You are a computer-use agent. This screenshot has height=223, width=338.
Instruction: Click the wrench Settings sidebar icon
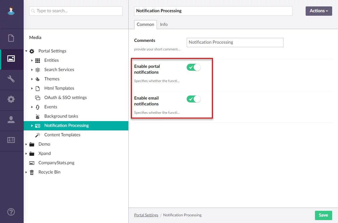(x=11, y=79)
